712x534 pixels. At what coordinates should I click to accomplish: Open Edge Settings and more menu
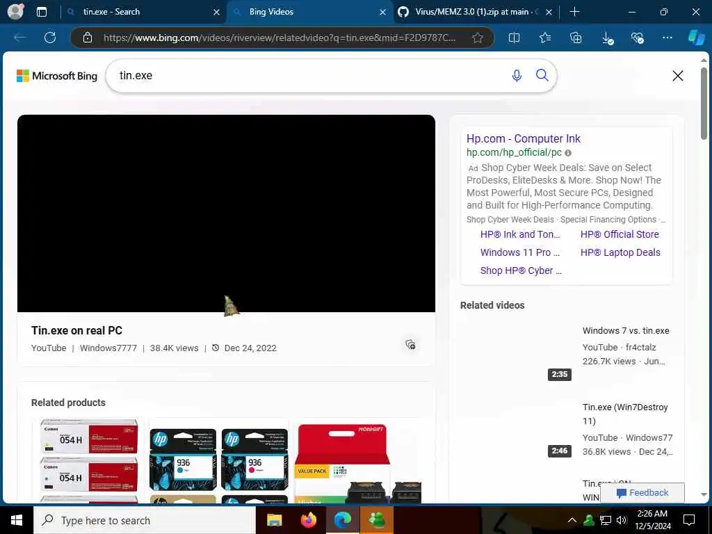(x=667, y=38)
